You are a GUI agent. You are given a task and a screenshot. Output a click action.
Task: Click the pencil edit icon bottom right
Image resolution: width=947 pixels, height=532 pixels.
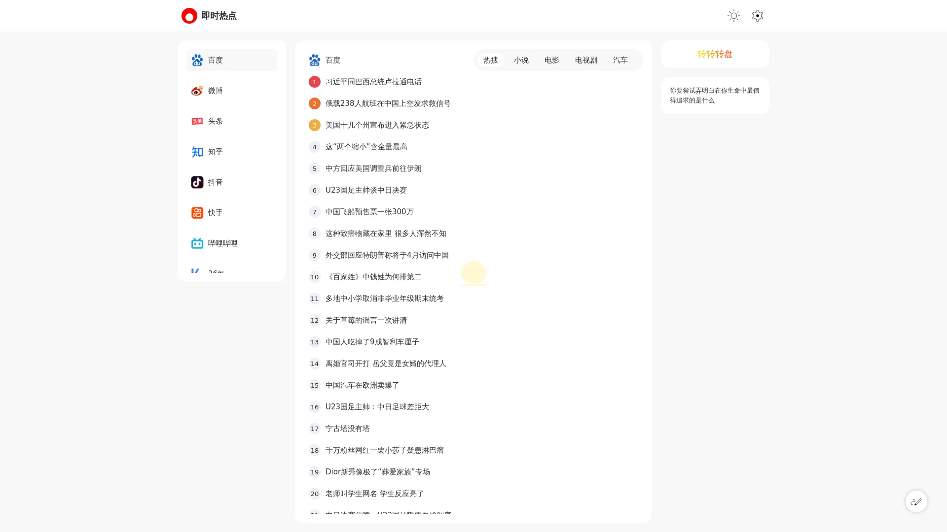click(916, 501)
